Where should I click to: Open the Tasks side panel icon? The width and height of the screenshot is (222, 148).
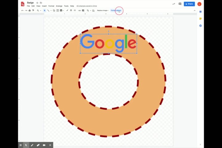[200, 26]
